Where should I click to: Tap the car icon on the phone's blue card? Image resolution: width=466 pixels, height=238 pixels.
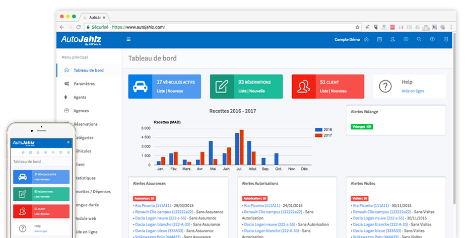(23, 177)
